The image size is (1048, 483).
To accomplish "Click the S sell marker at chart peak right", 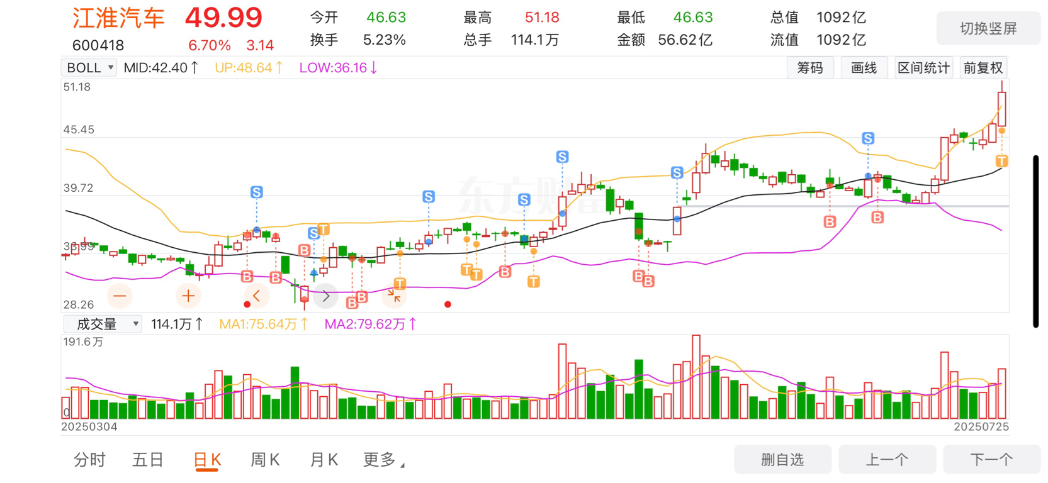I will [x=868, y=138].
